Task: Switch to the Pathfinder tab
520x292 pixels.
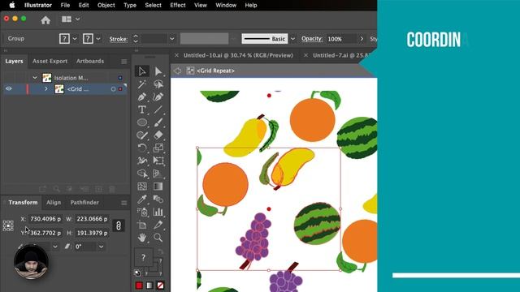Action: [x=84, y=202]
